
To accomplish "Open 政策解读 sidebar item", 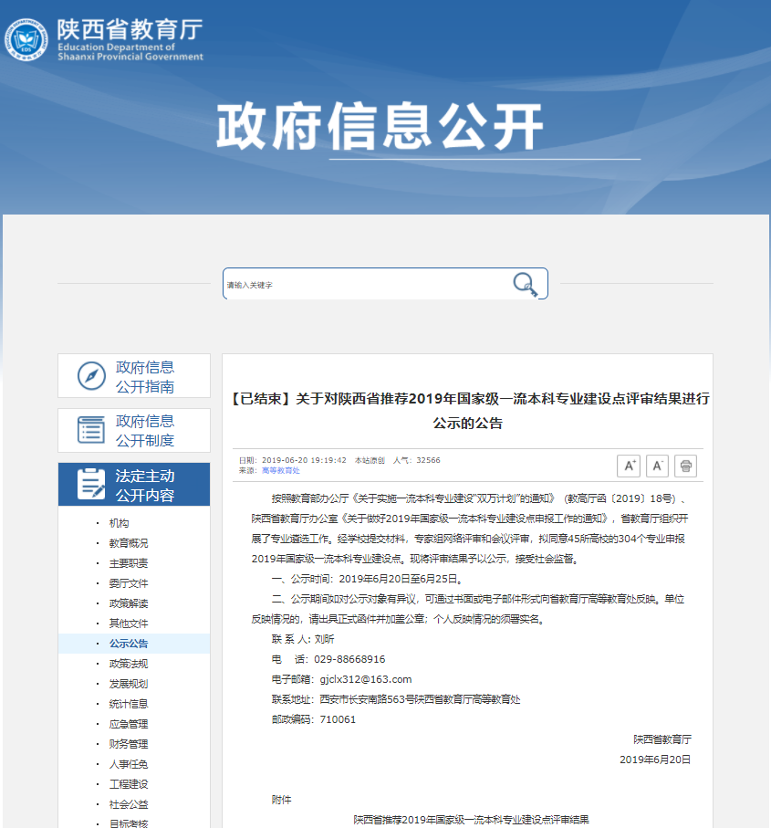I will pyautogui.click(x=128, y=603).
